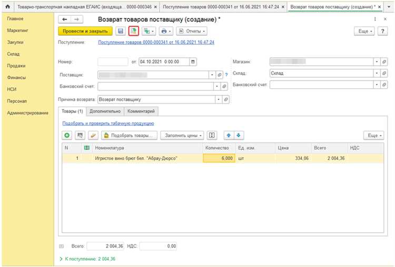Viewport: 395px width, 267px height.
Task: Open the Главное sidebar section
Action: [15, 18]
